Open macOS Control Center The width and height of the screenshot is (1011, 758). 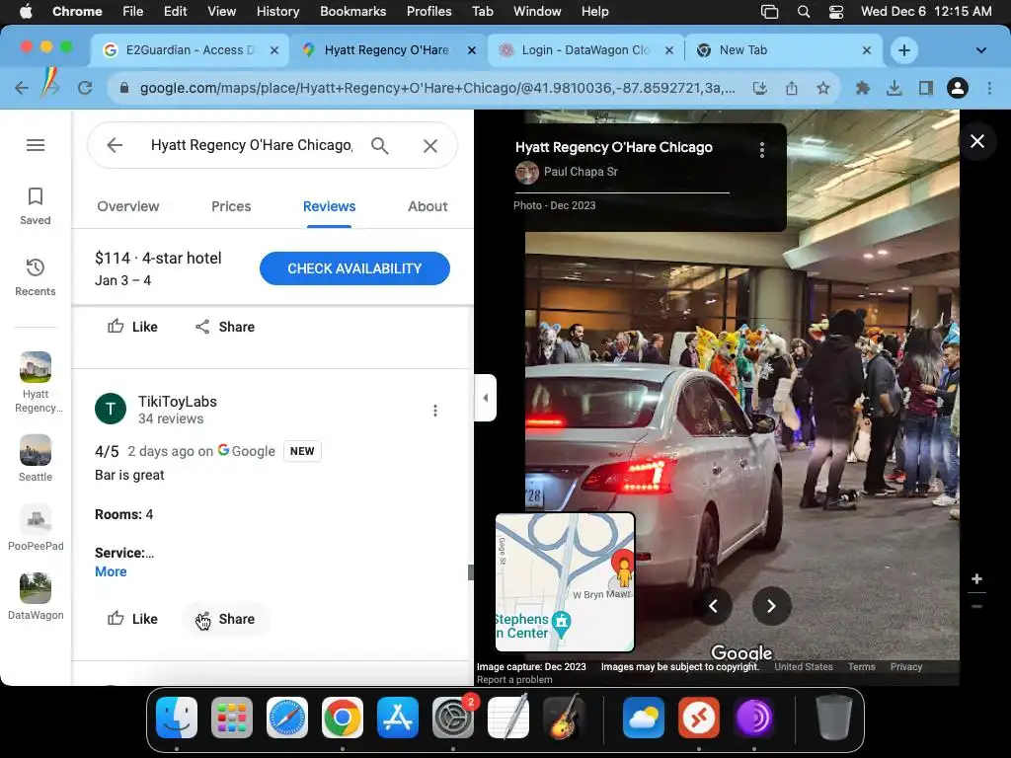pos(836,12)
